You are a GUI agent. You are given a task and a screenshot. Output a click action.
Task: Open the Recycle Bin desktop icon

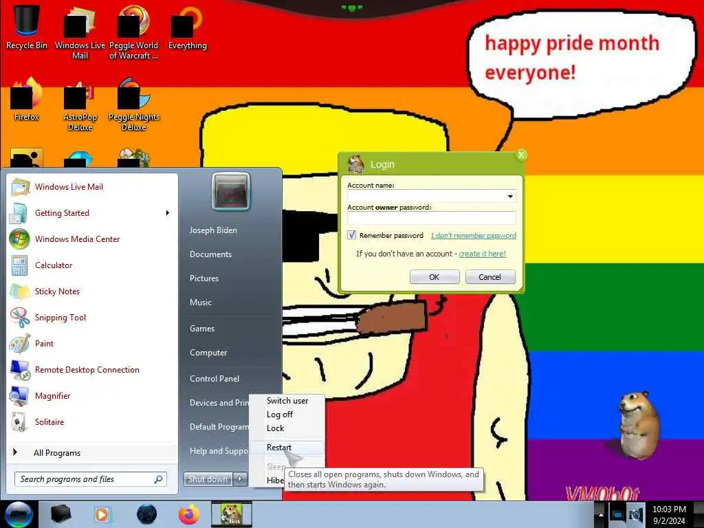[x=27, y=27]
